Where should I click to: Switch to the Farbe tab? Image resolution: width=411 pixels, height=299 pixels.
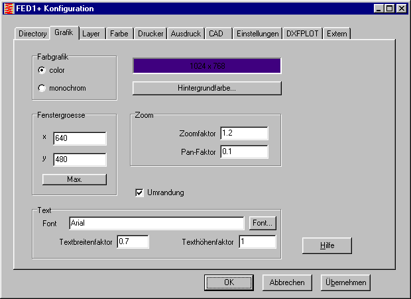point(119,34)
